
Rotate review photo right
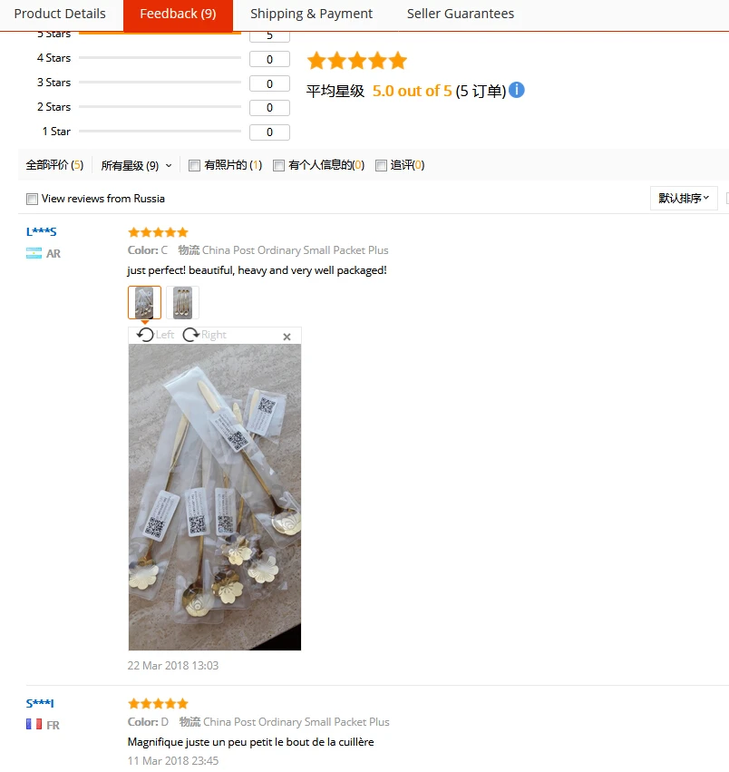click(204, 335)
